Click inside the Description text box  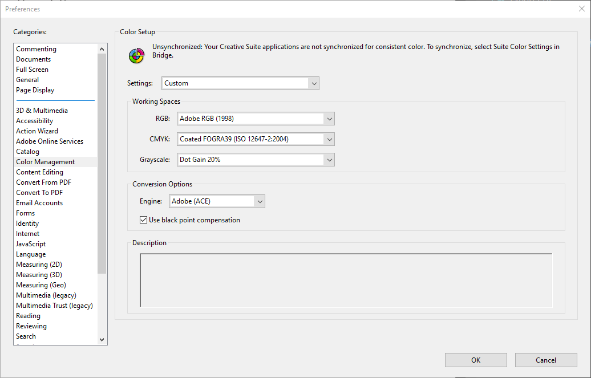click(346, 281)
